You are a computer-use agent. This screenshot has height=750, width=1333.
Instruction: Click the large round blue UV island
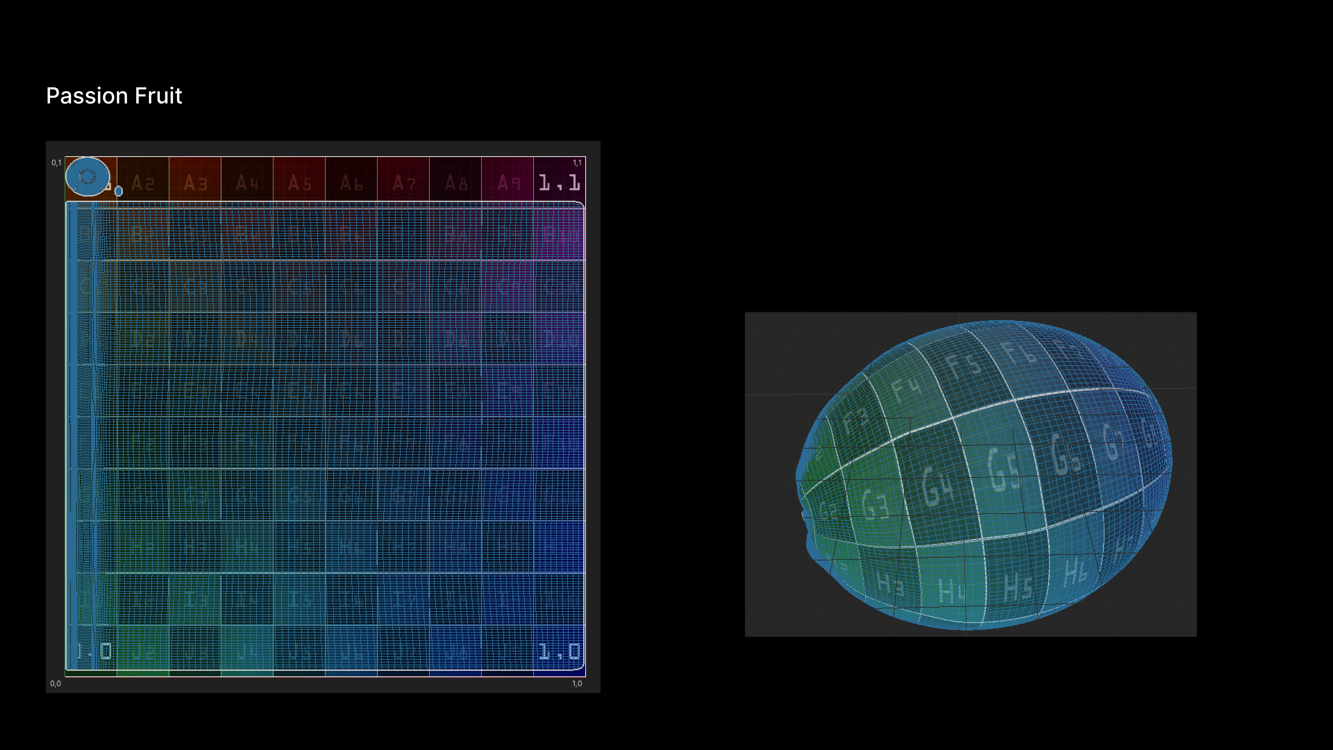tap(87, 176)
